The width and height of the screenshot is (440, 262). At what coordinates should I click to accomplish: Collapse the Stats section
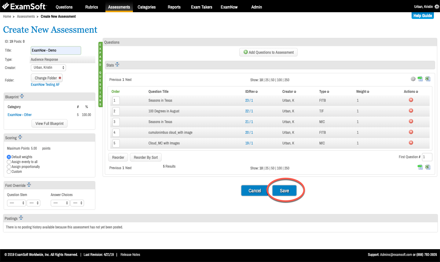(117, 64)
